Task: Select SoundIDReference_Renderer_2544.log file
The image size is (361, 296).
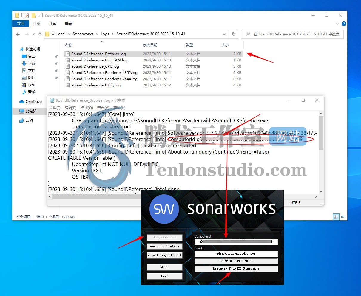Action: [x=153, y=79]
